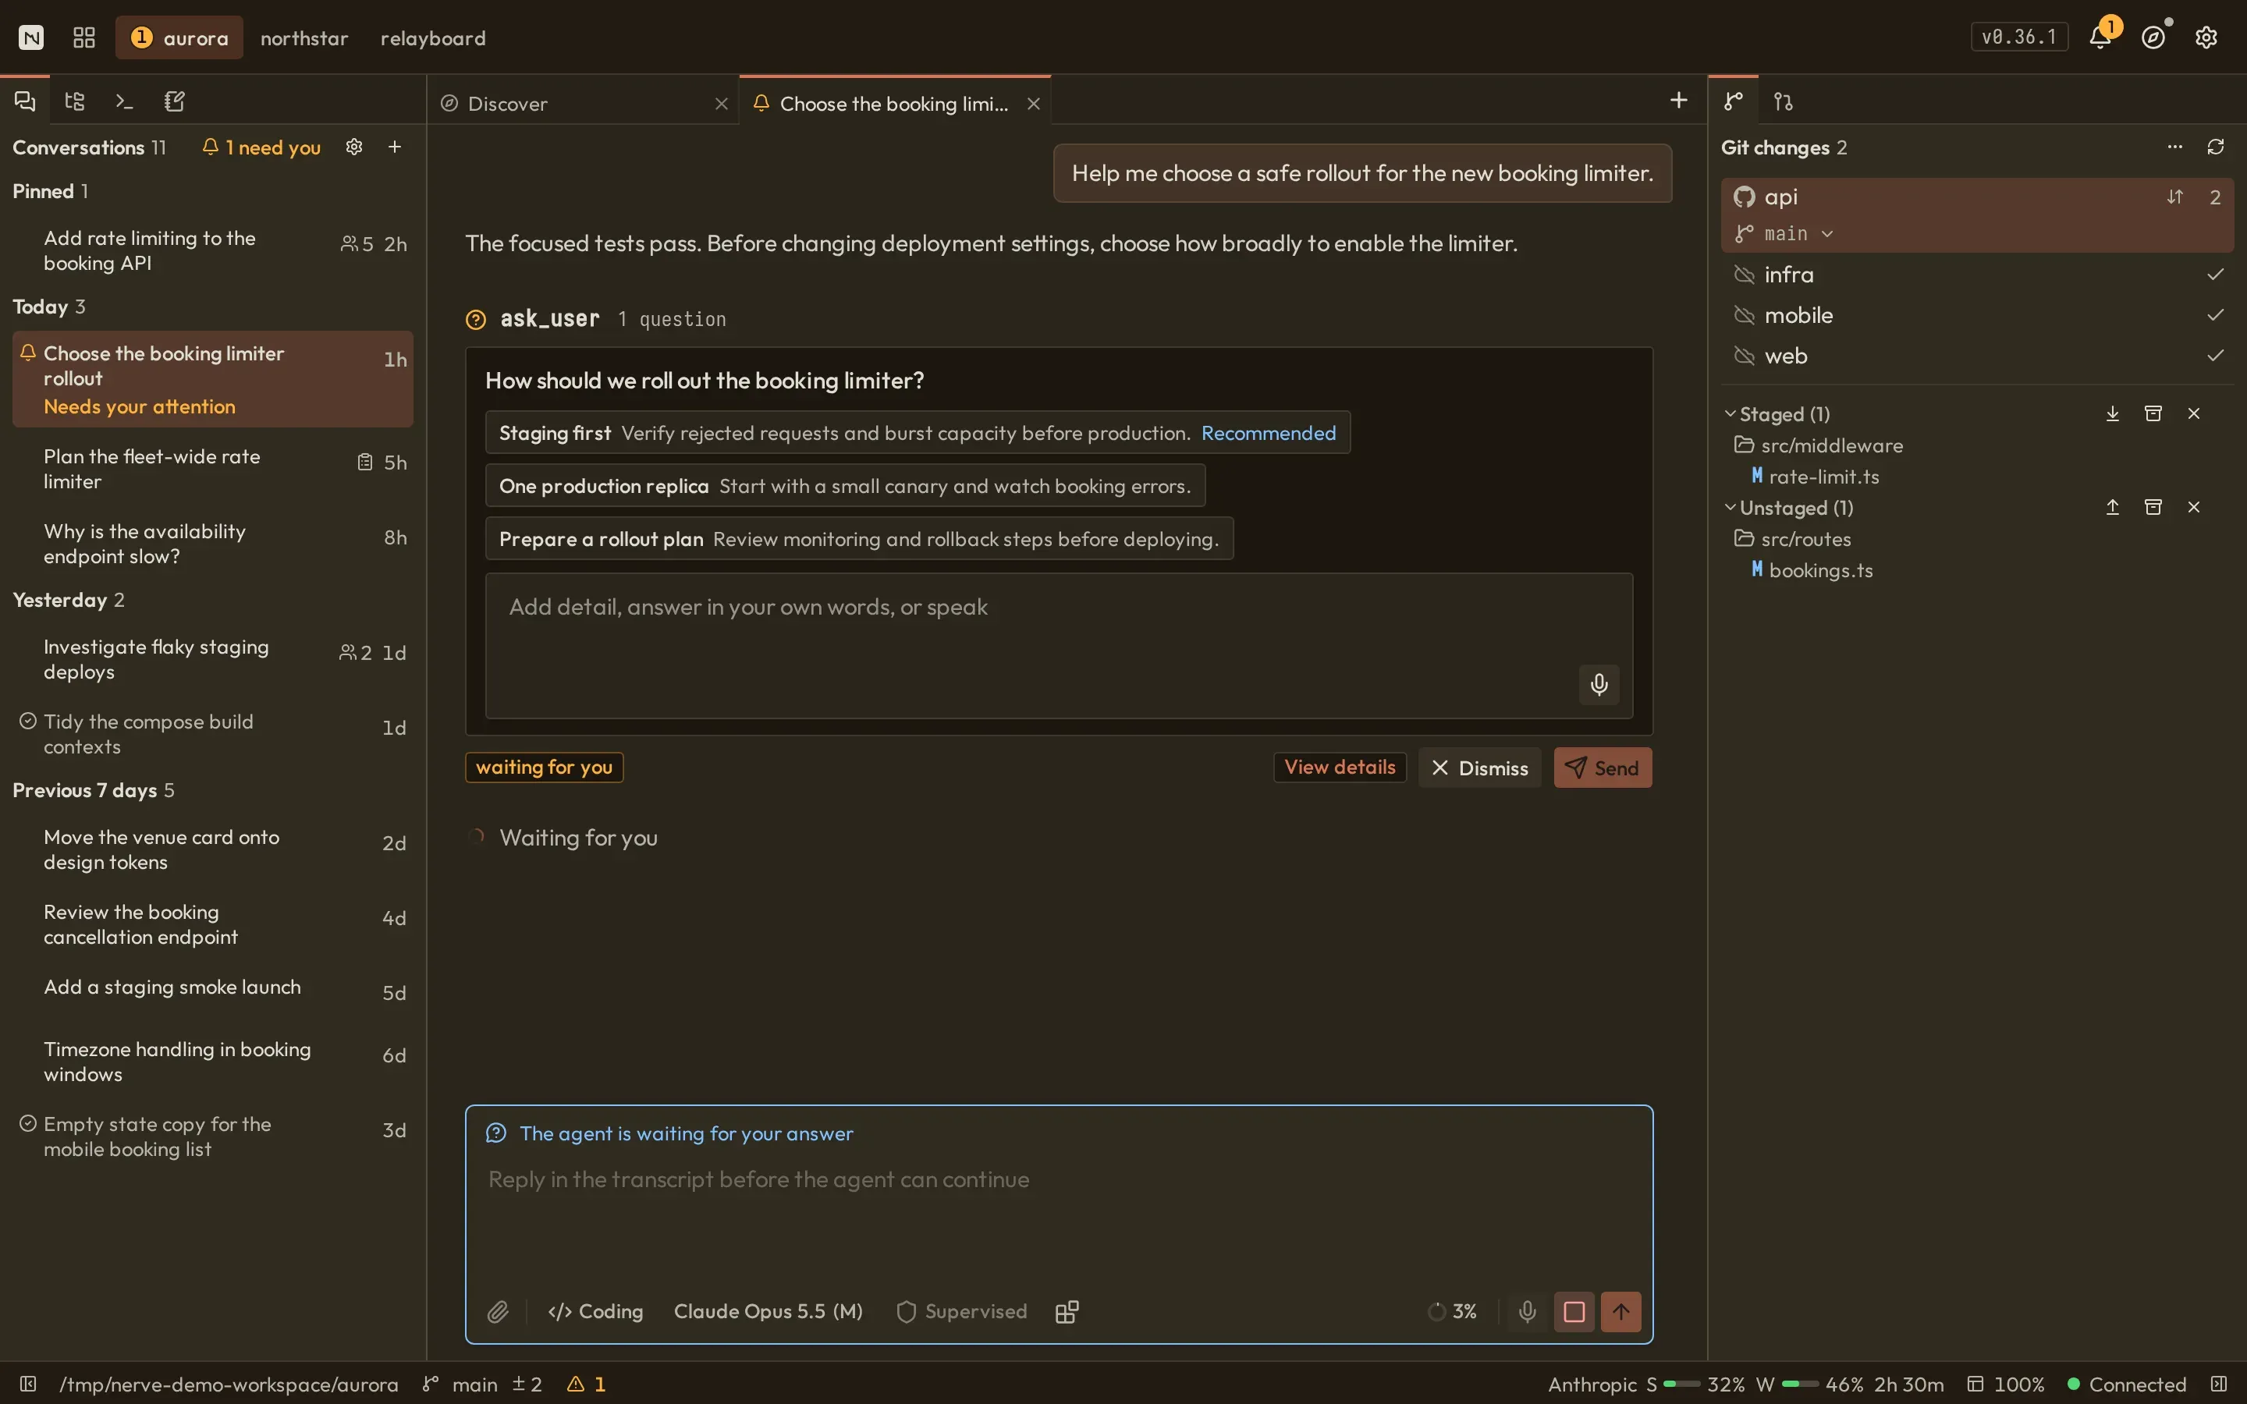Refresh Git changes
Viewport: 2247px width, 1404px height.
(x=2216, y=147)
